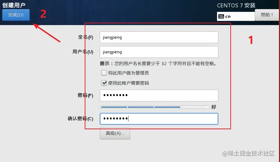Open the 高级(A)... advanced settings
Viewport: 280px width, 162px height.
pyautogui.click(x=115, y=133)
